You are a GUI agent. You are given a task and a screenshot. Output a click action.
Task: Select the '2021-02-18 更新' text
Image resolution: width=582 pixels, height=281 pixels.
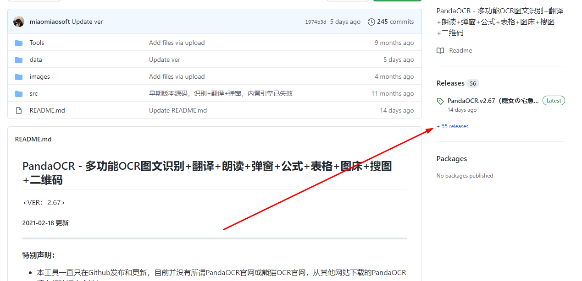pyautogui.click(x=45, y=223)
